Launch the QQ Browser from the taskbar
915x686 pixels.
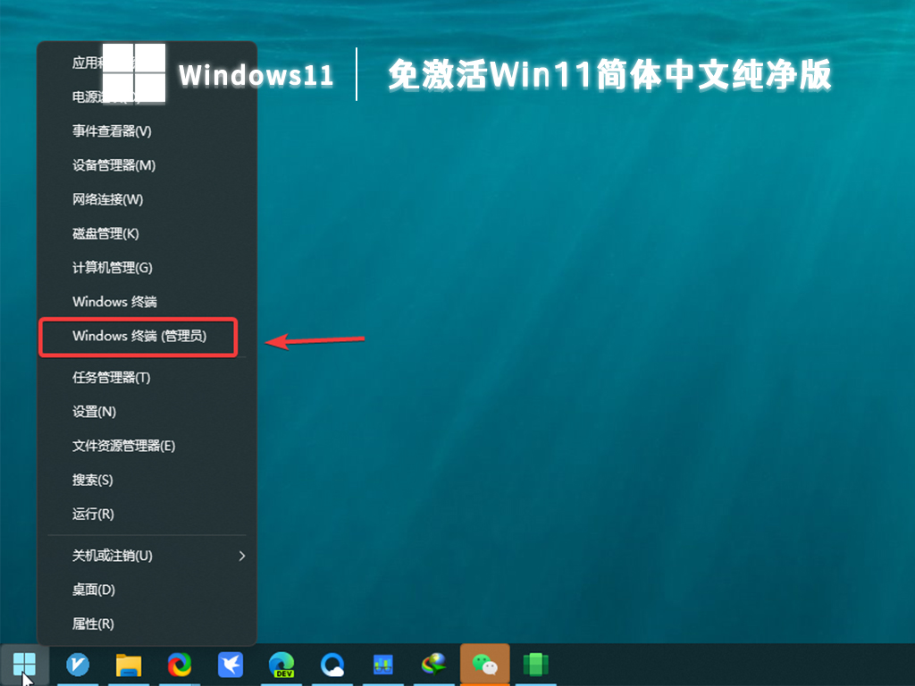click(x=332, y=665)
